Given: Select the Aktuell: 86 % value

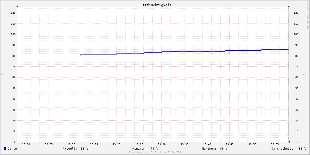Looking at the screenshot, I should (x=75, y=149).
